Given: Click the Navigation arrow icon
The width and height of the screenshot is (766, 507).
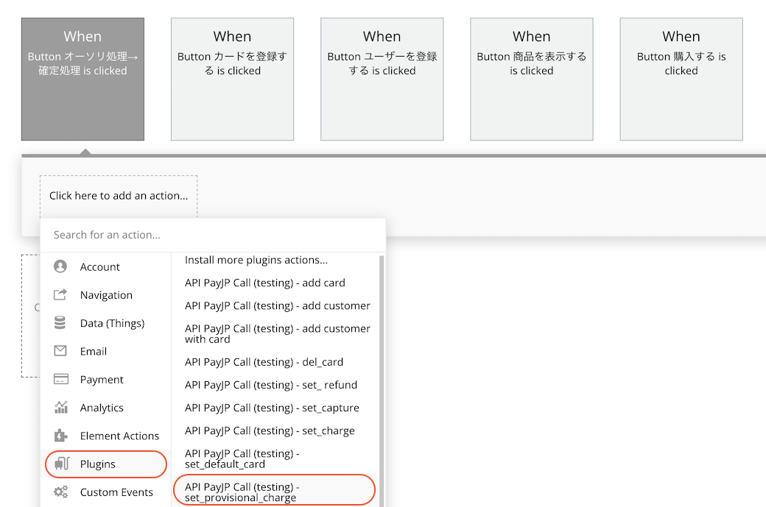Looking at the screenshot, I should click(60, 295).
